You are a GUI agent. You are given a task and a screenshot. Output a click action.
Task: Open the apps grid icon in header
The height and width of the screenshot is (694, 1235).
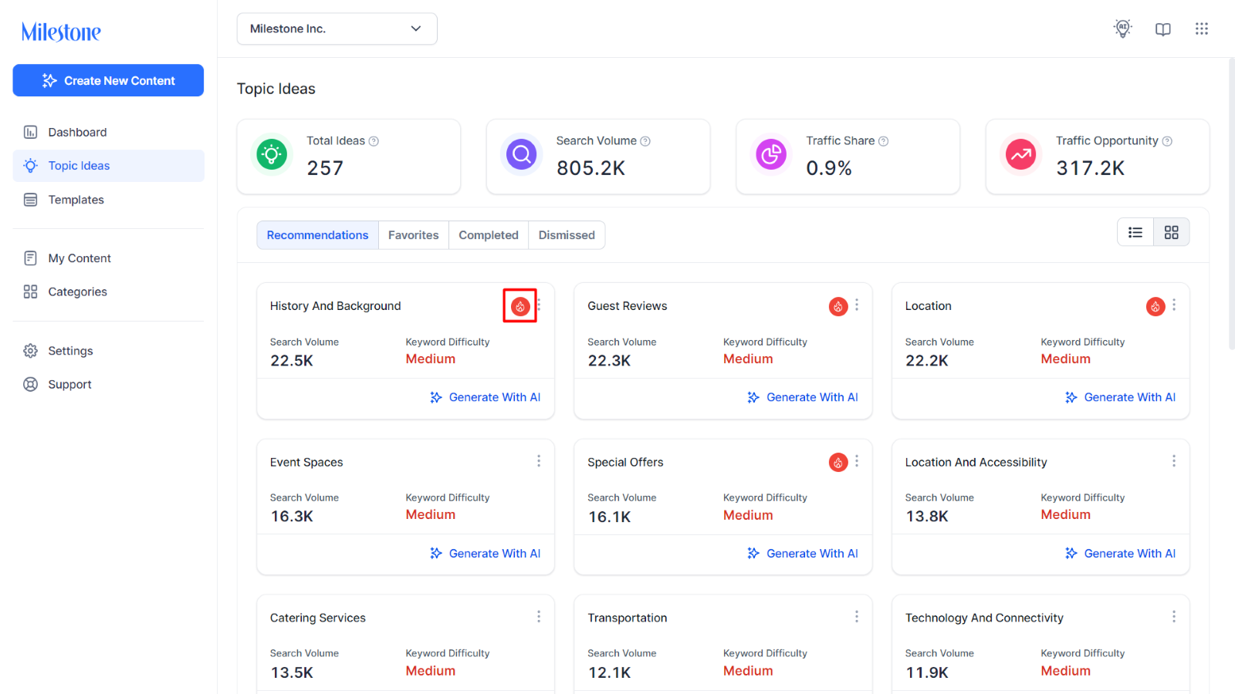[1202, 29]
